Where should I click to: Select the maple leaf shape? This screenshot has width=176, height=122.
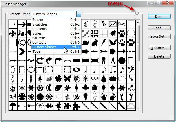pyautogui.click(x=95, y=88)
